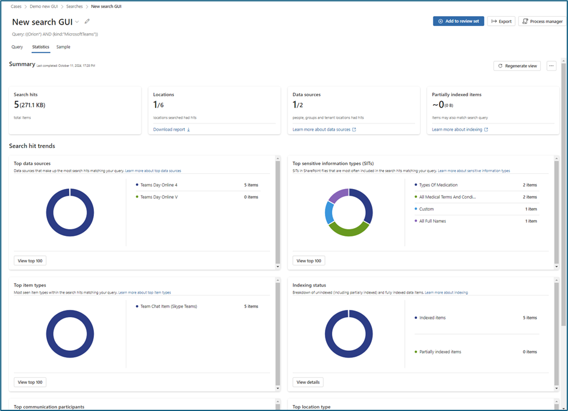Viewport: 568px width, 411px height.
Task: Click the Regenerate view button
Action: pos(517,66)
